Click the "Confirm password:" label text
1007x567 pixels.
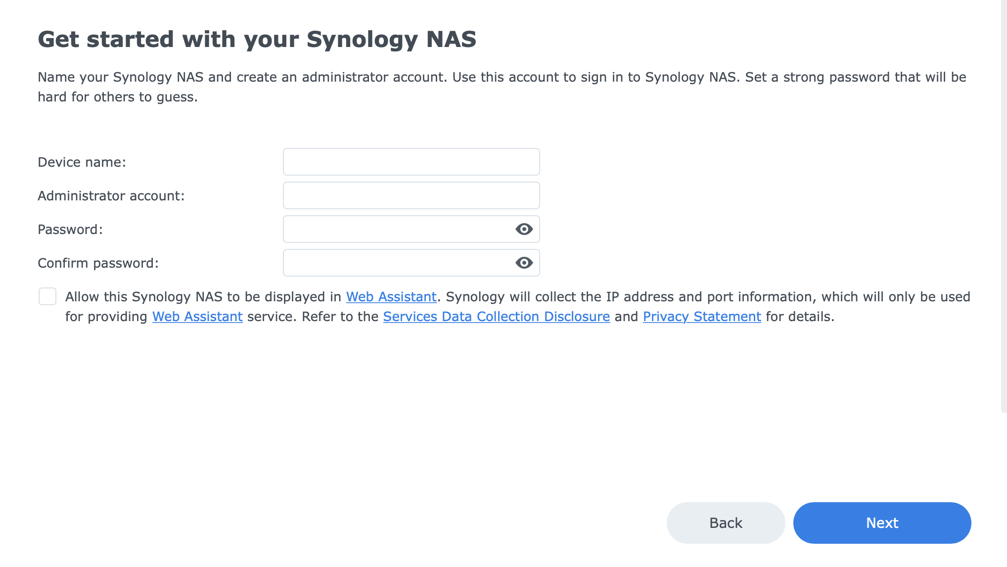click(x=98, y=263)
